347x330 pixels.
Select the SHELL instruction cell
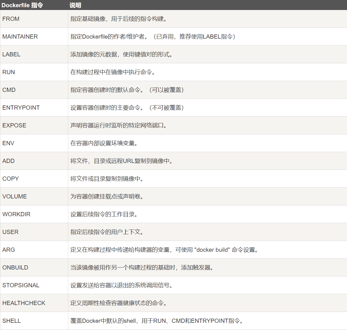[12, 321]
